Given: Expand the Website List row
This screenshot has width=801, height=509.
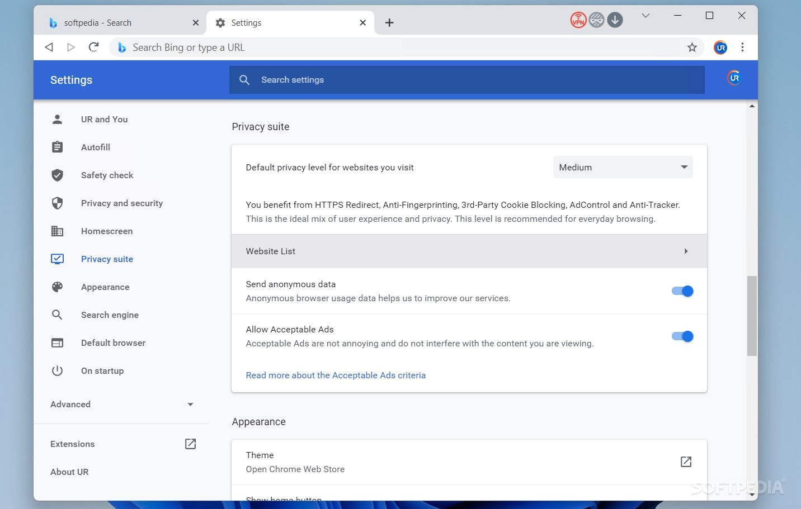Looking at the screenshot, I should tap(469, 251).
